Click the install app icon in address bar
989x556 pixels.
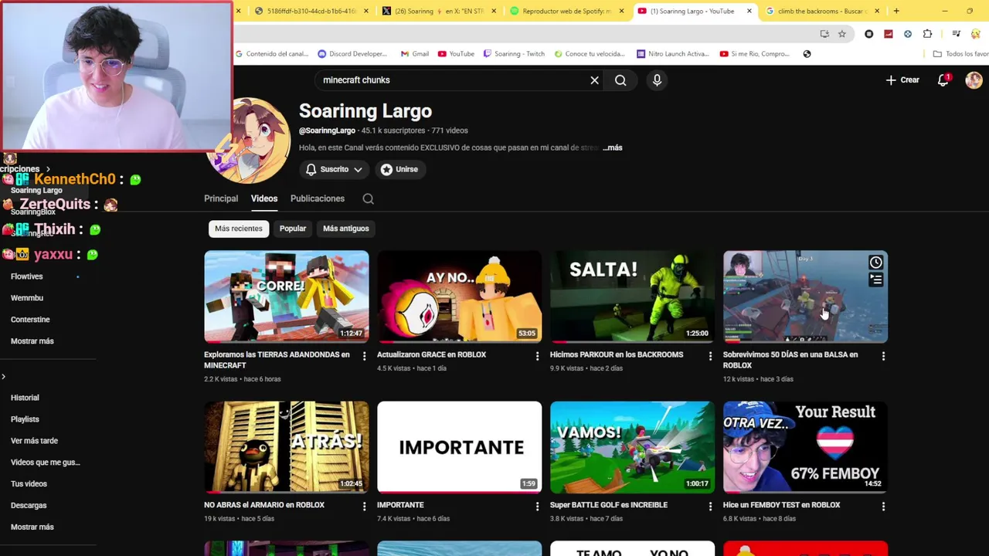click(824, 34)
